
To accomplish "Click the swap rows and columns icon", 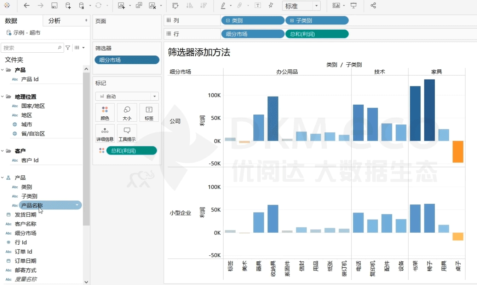I will 175,6.
